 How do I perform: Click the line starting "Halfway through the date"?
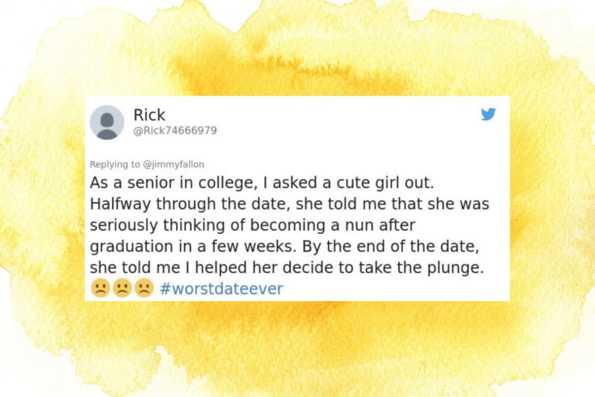pyautogui.click(x=289, y=204)
